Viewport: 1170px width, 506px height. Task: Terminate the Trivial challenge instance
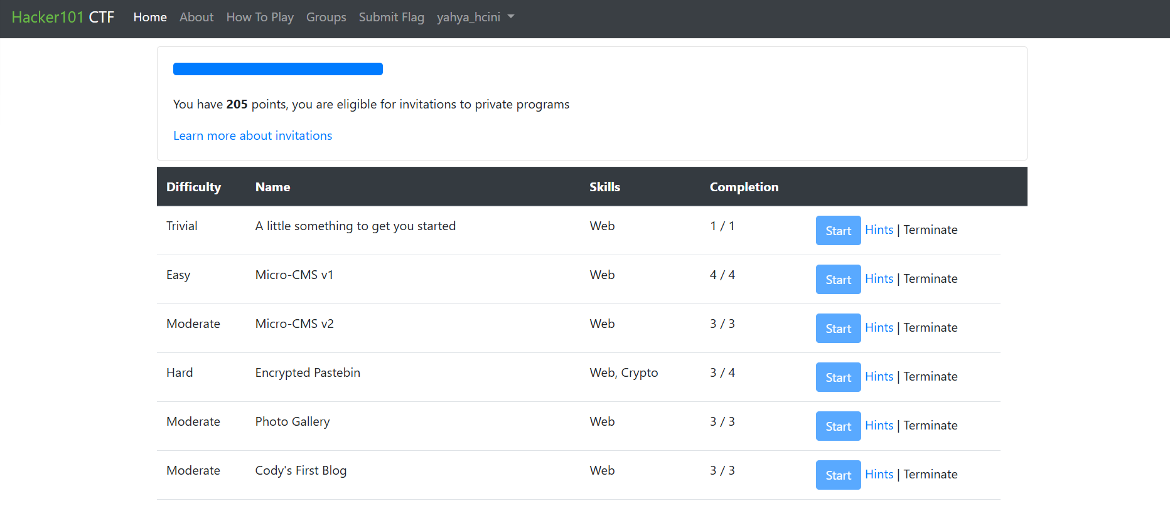[x=931, y=229]
